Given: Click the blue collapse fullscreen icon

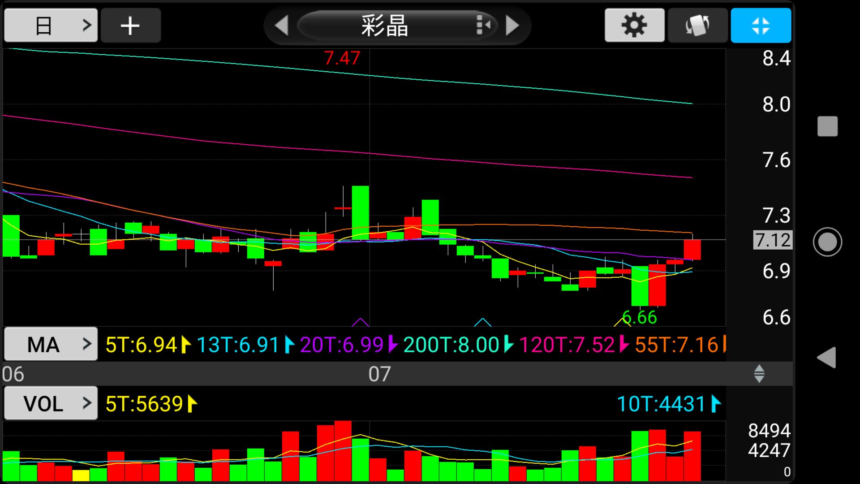Looking at the screenshot, I should click(761, 26).
